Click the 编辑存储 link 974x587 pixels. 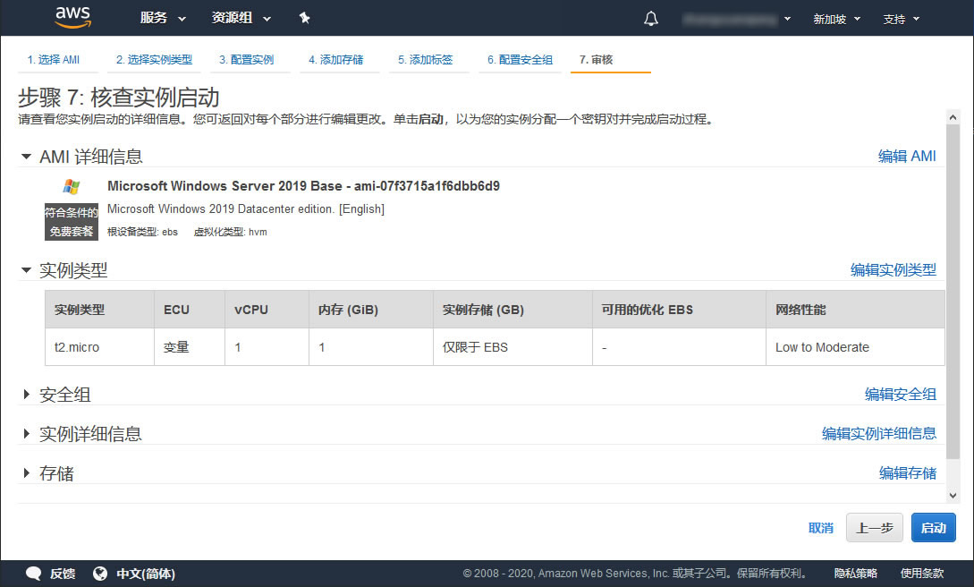tap(908, 472)
